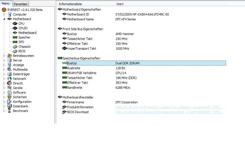Click the Speicher memory module icon
Screen dimensions: 245x147
(15, 37)
